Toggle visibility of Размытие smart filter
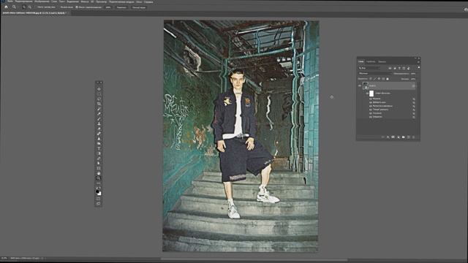The width and height of the screenshot is (468, 263). coord(371,99)
